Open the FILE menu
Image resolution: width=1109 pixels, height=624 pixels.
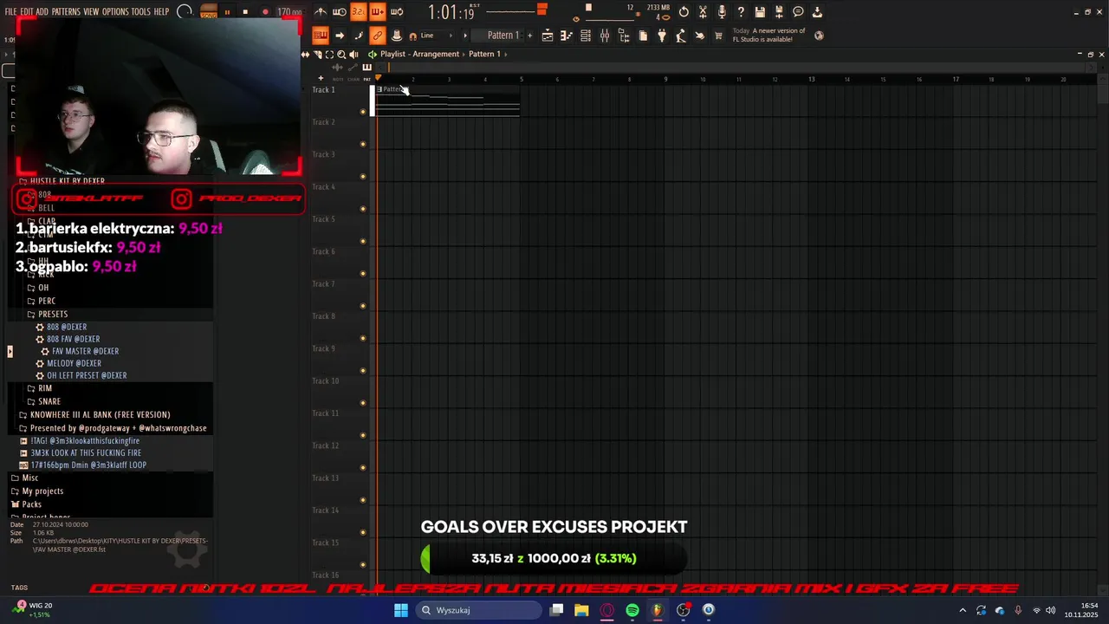click(x=10, y=12)
